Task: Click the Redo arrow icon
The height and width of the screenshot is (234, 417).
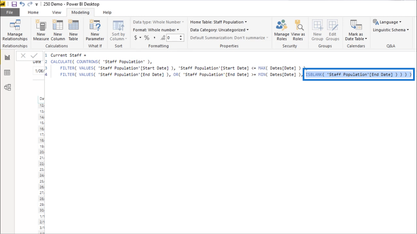Action: [30, 4]
